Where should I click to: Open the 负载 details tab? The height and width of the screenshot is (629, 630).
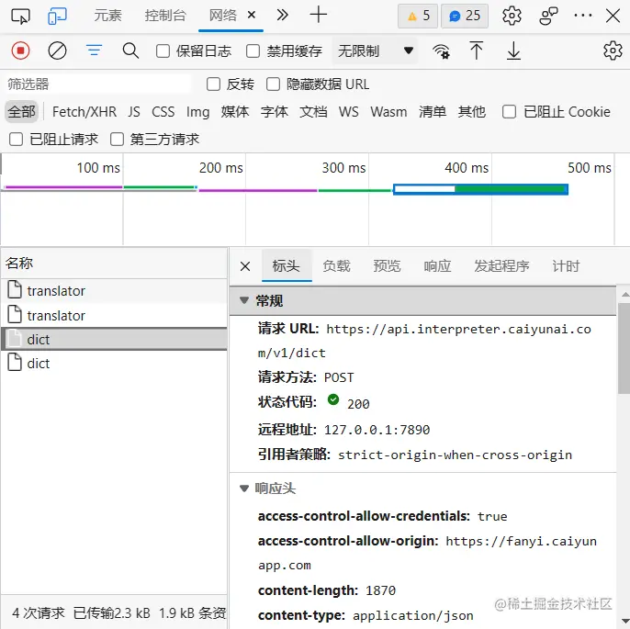336,266
